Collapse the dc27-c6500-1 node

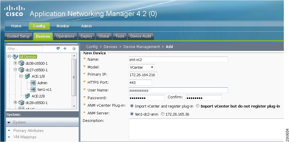[16, 70]
